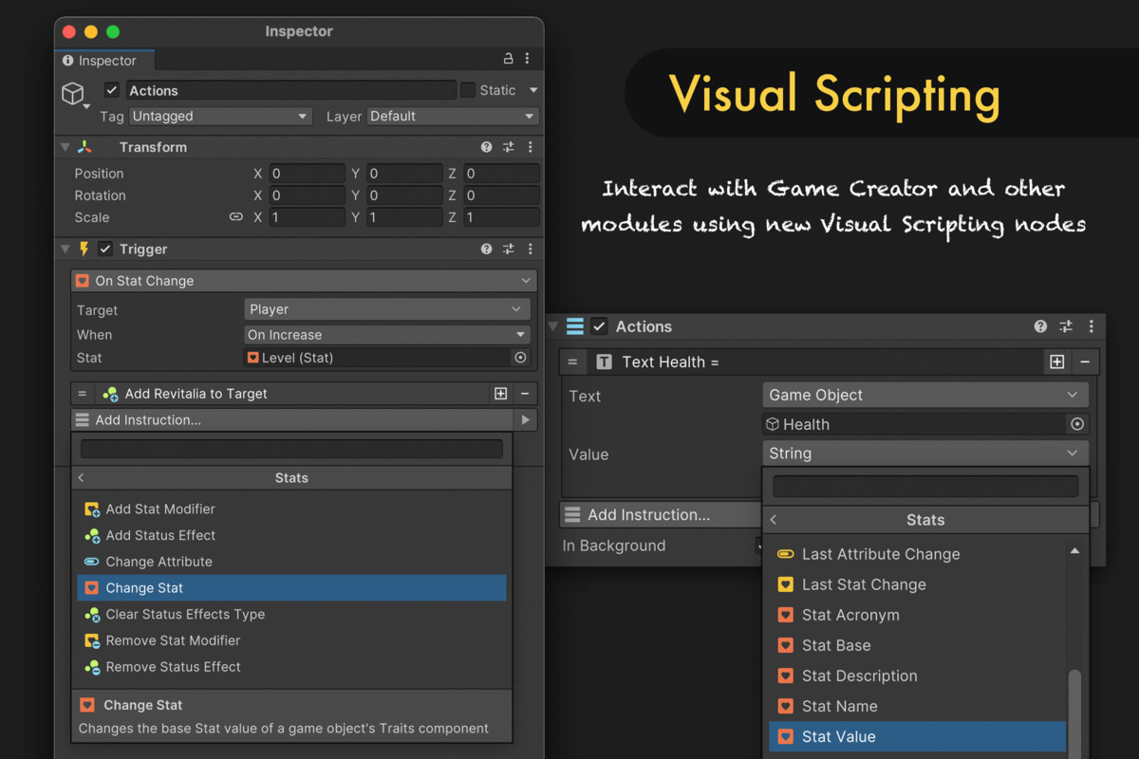
Task: Choose Stat Acronym value
Action: coord(917,615)
